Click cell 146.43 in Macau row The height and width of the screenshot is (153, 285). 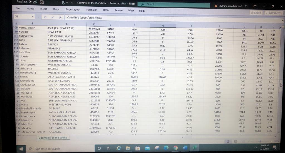tap(162, 77)
